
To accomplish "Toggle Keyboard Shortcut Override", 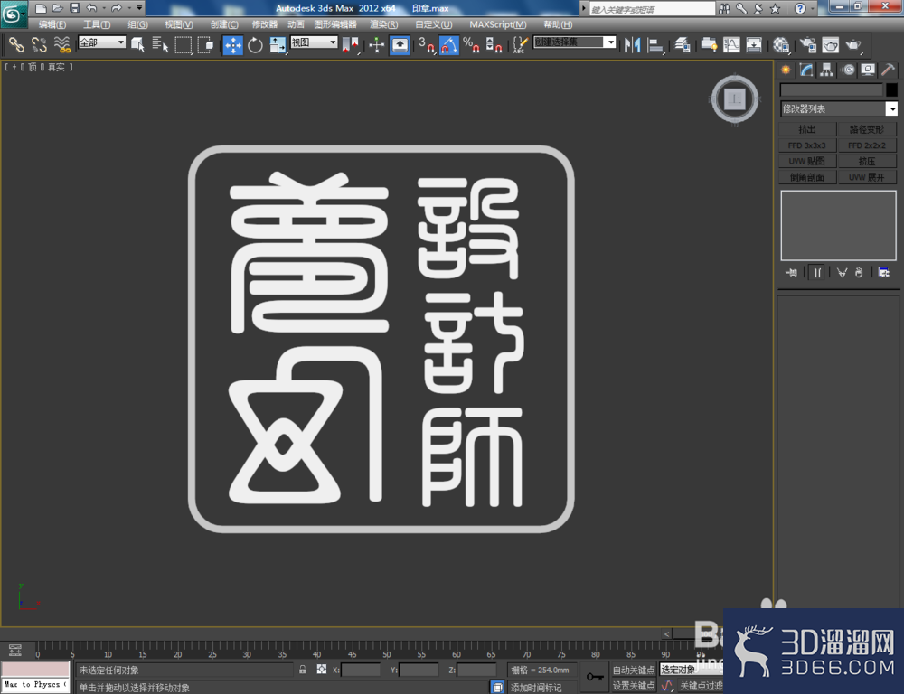I will click(400, 44).
